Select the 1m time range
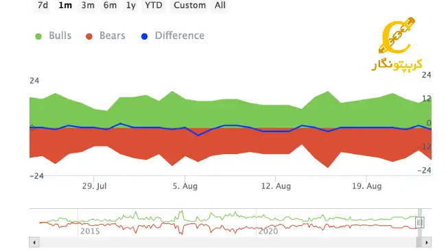This screenshot has height=250, width=446. pos(65,5)
